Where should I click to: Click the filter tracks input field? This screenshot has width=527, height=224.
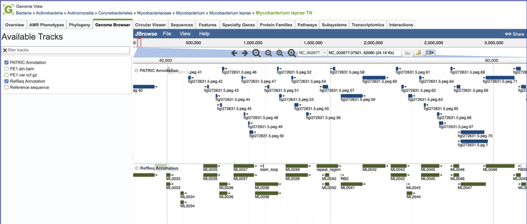(x=65, y=50)
